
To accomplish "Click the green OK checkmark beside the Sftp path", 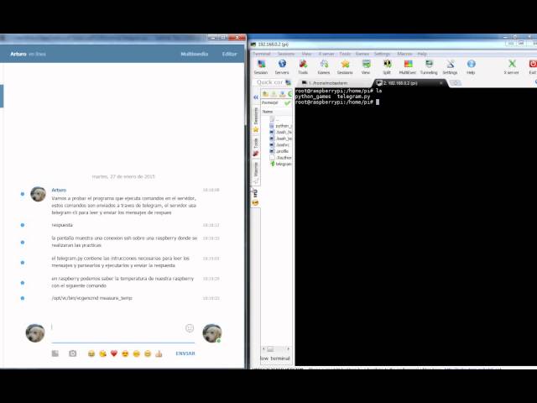I will [287, 102].
